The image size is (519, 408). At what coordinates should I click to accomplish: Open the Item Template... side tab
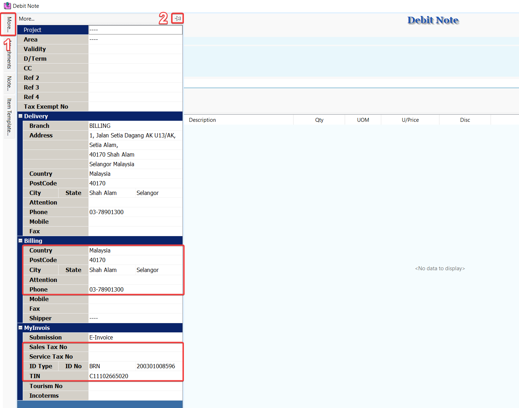point(9,117)
